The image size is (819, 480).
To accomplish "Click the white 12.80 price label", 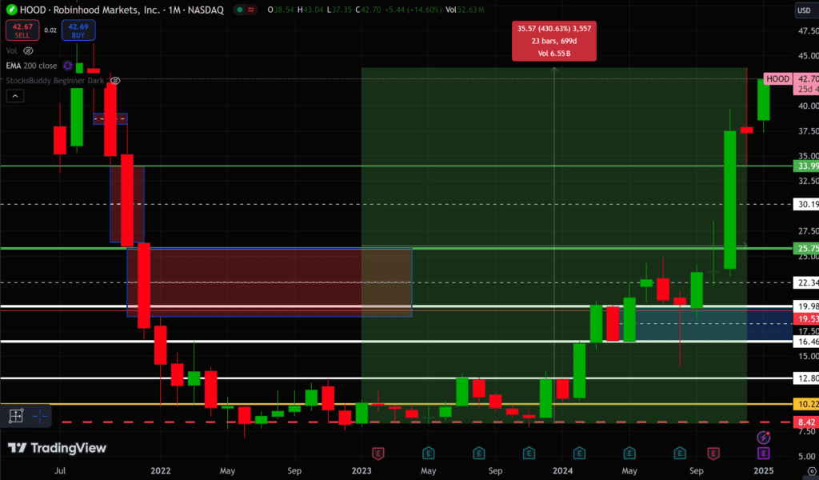I will (x=806, y=378).
